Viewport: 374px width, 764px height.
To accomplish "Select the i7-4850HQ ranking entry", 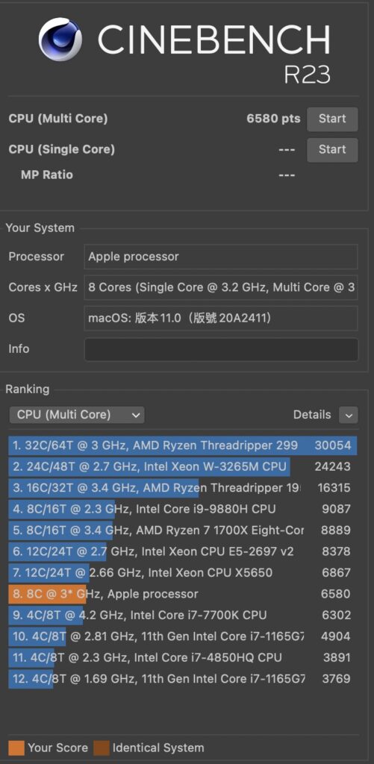I will (x=183, y=658).
